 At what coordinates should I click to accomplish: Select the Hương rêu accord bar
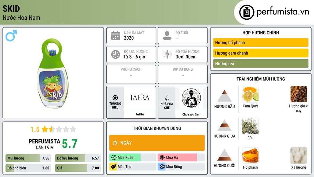261,63
